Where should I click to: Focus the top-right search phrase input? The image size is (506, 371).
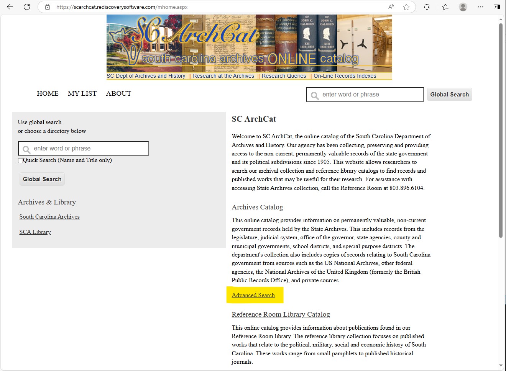click(365, 95)
